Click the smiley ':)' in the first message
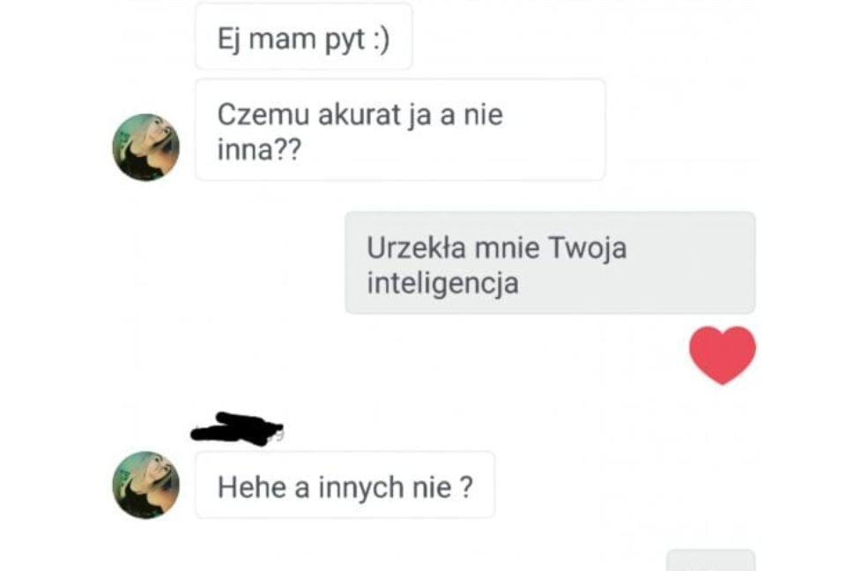Screen dimensions: 867x571 click(381, 40)
